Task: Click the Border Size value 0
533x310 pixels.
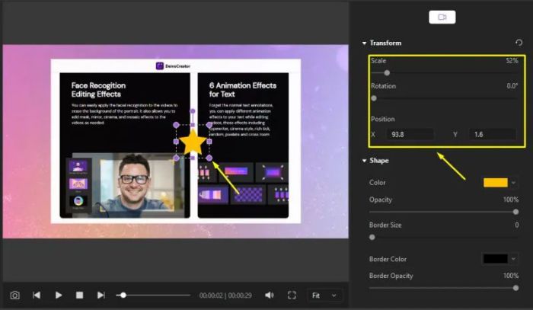Action: coord(517,225)
